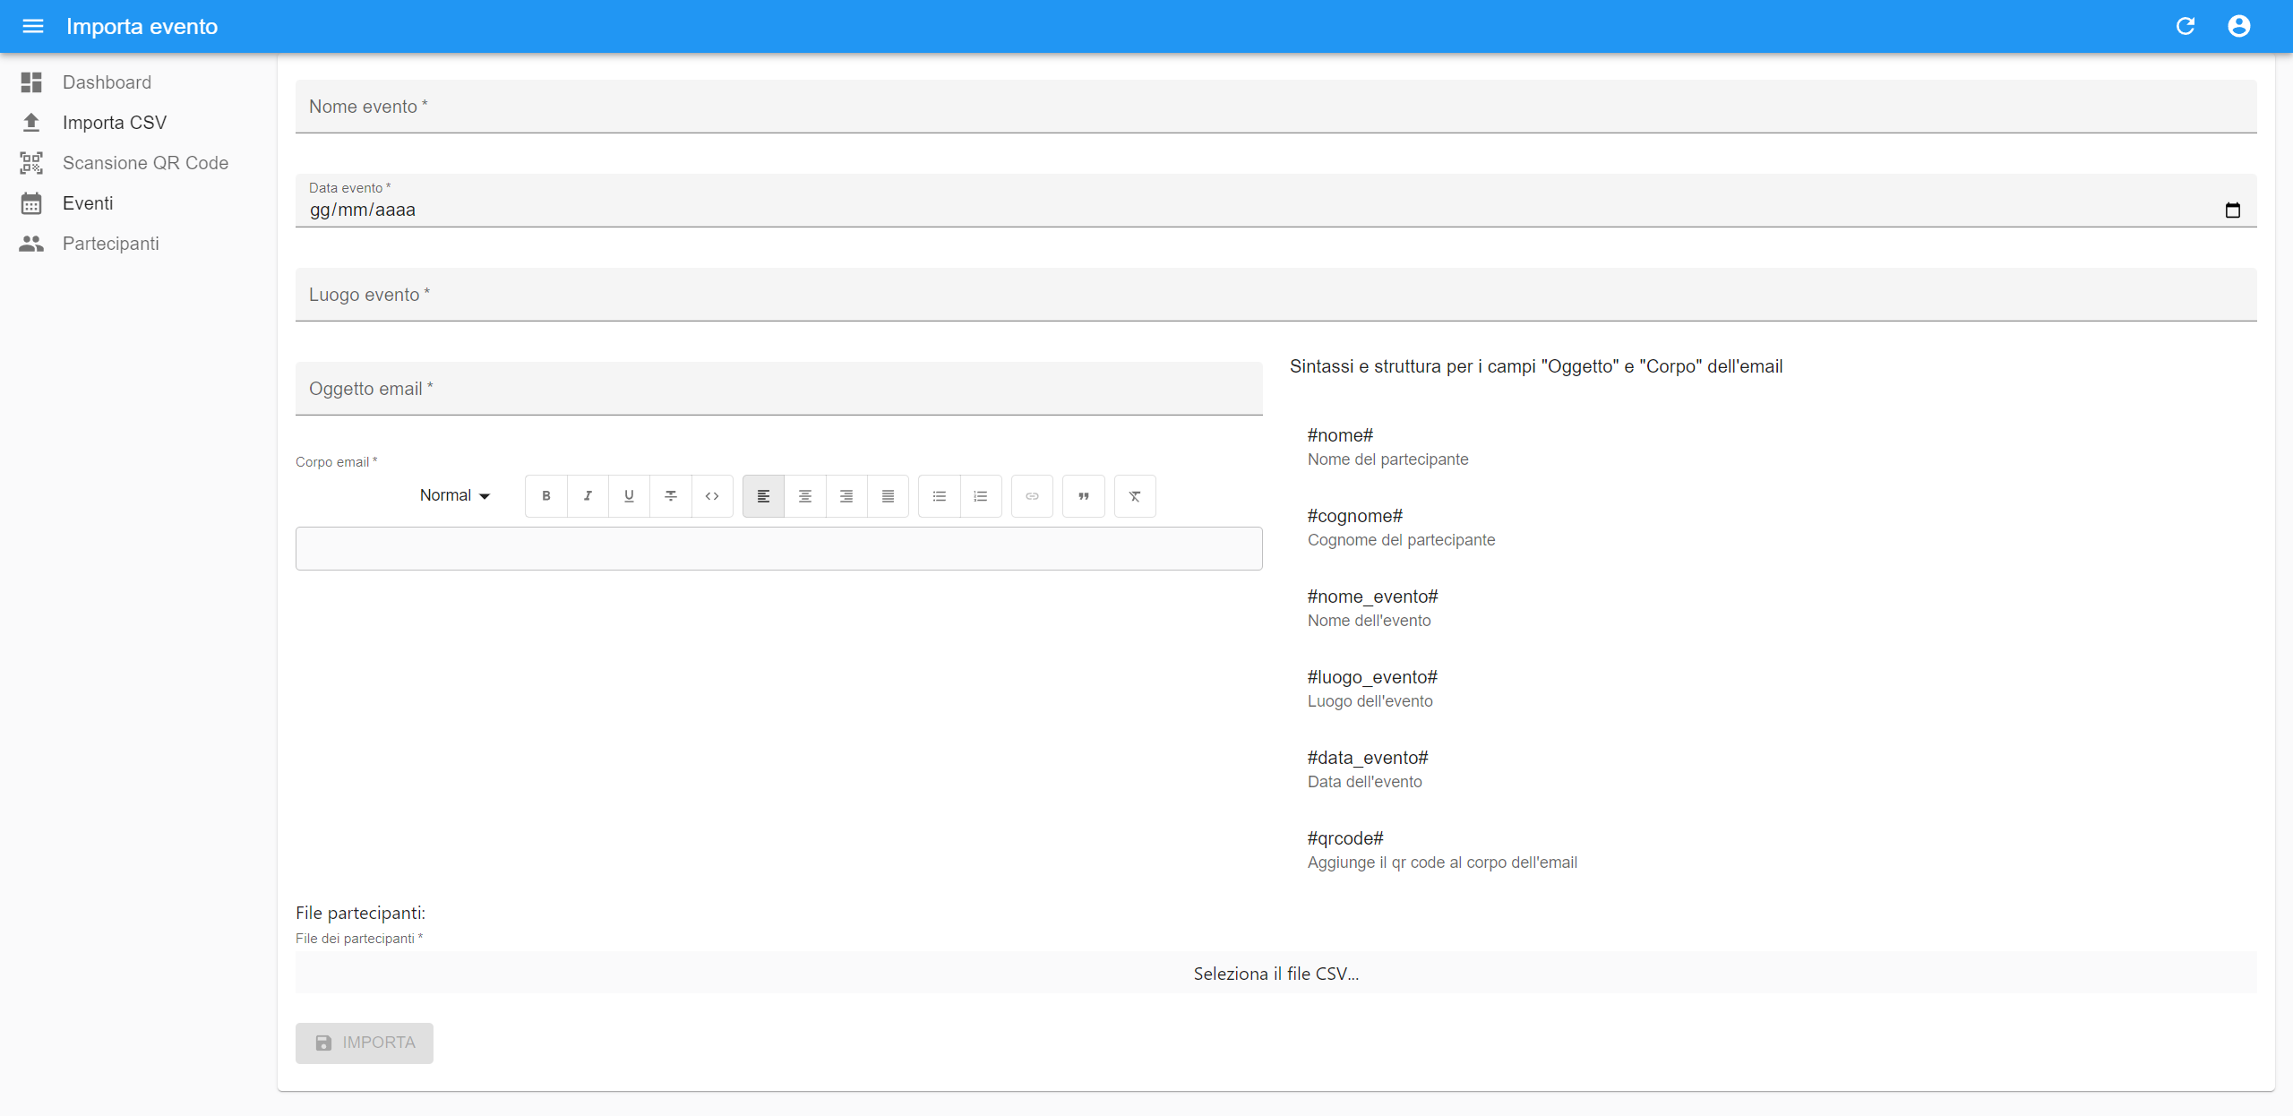Click the #nome_evento# placeholder text
Screen dimensions: 2293x1116
(x=1372, y=597)
